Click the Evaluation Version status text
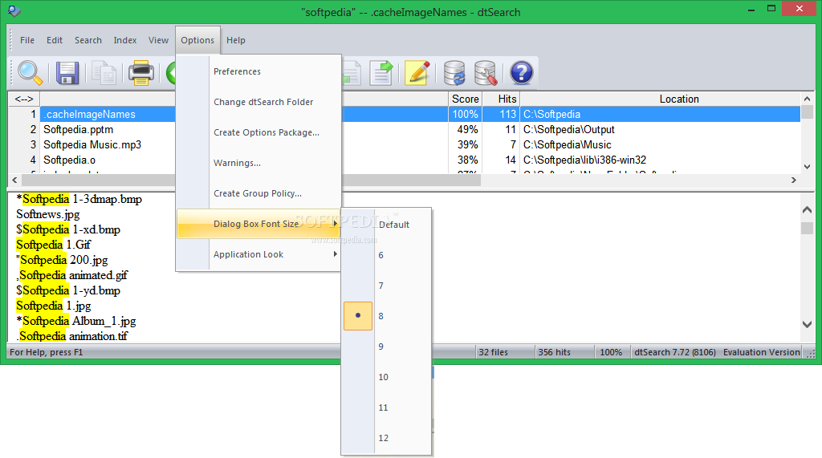The image size is (822, 458). pyautogui.click(x=762, y=352)
